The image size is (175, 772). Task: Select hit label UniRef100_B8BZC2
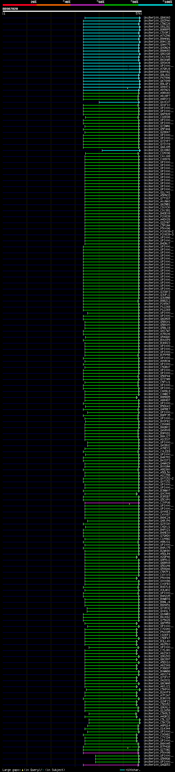click(157, 301)
